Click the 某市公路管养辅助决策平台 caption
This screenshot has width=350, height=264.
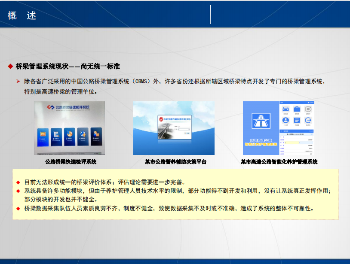[x=175, y=162]
